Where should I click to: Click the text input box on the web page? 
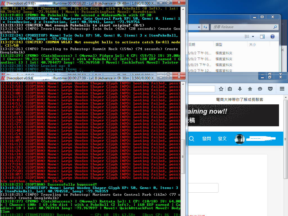click(x=203, y=188)
